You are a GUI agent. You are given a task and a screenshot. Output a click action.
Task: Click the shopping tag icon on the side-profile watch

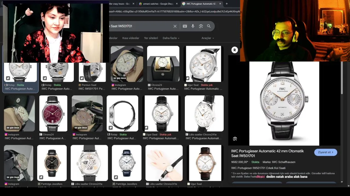110,128
